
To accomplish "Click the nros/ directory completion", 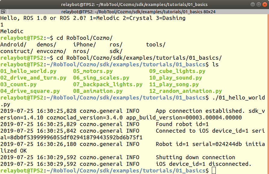I will 81,51.
